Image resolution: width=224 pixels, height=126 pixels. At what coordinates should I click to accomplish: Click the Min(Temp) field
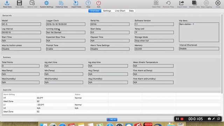point(64,74)
